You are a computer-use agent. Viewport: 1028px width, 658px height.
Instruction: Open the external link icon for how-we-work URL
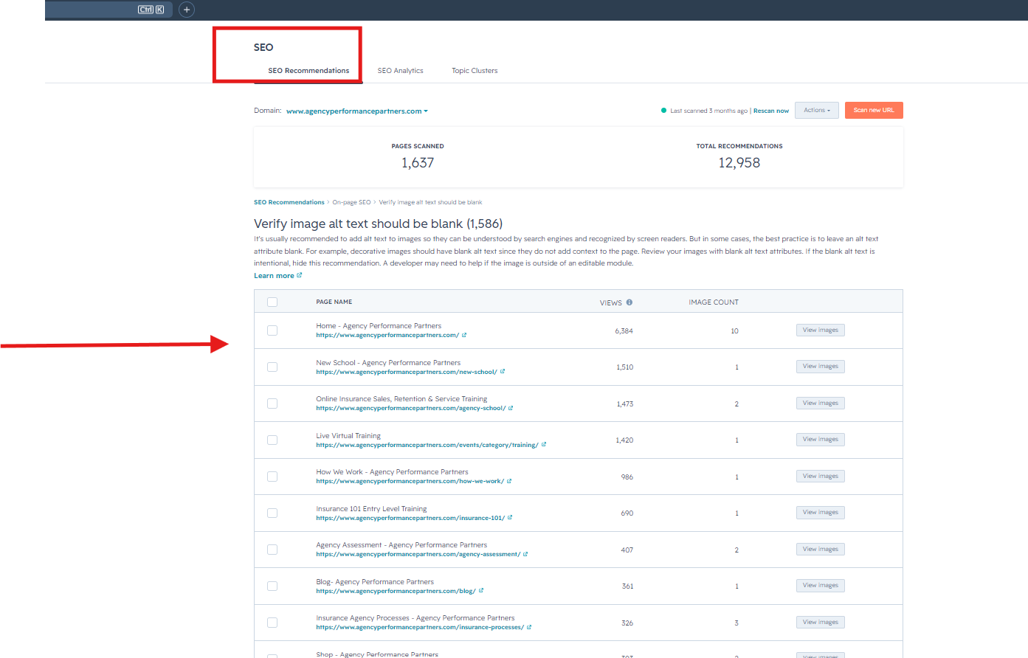[509, 481]
